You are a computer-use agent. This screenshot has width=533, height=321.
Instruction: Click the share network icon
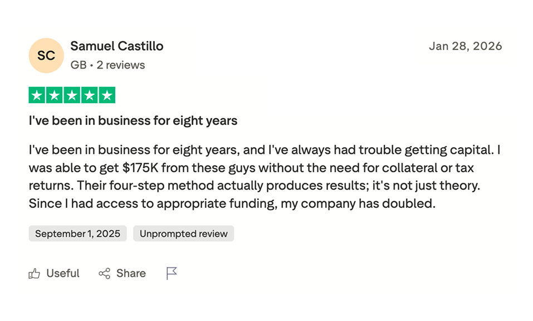point(104,274)
